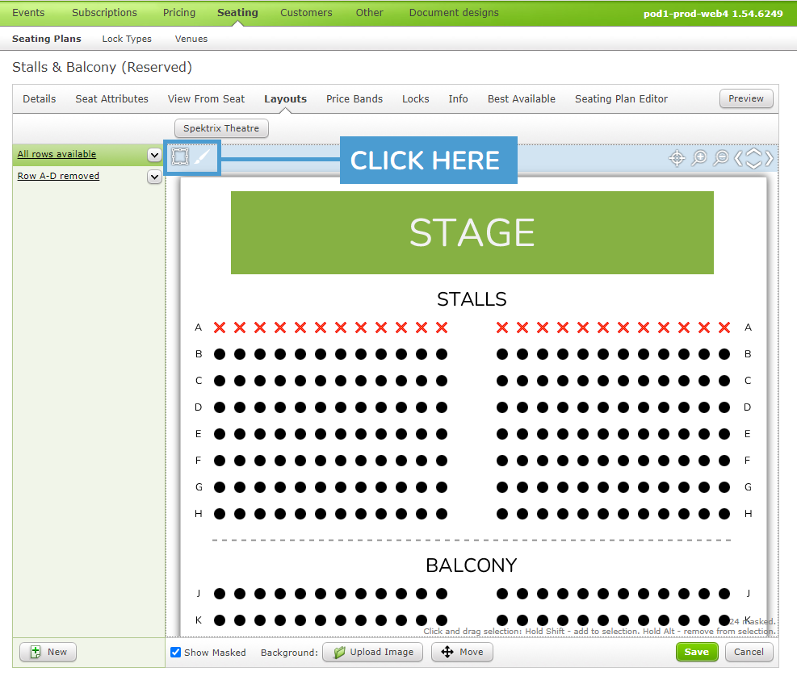This screenshot has height=676, width=797.
Task: Select the rectangular selection tool
Action: tap(180, 157)
